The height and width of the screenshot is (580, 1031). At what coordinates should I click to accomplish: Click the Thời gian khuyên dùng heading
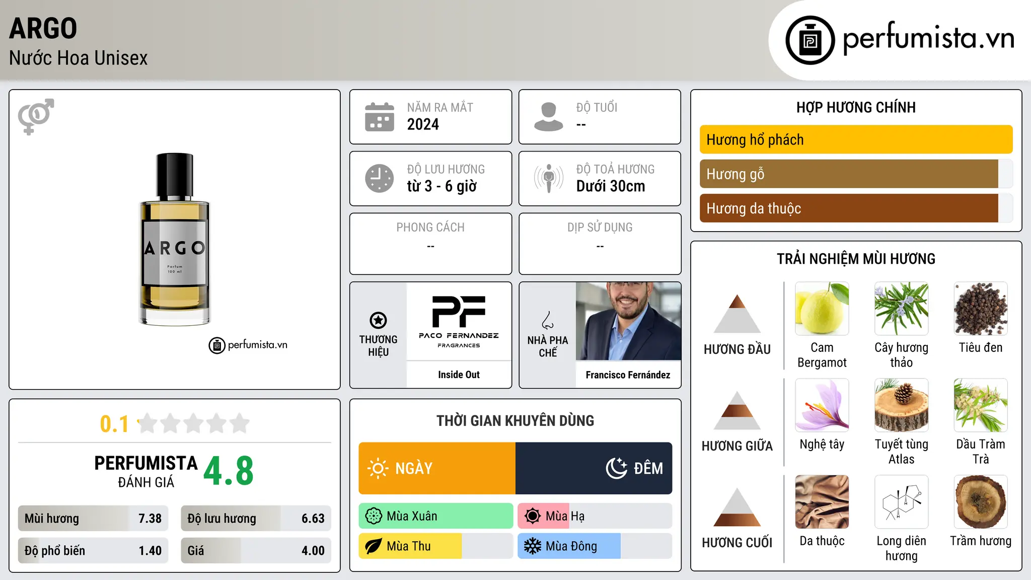[x=515, y=421]
